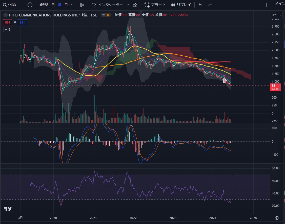Open the indicator templates grid icon

(x=135, y=5)
